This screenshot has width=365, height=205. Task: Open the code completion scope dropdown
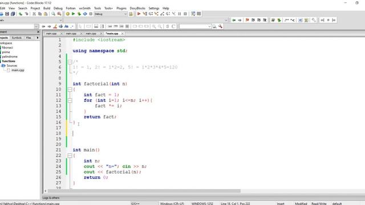point(60,20)
